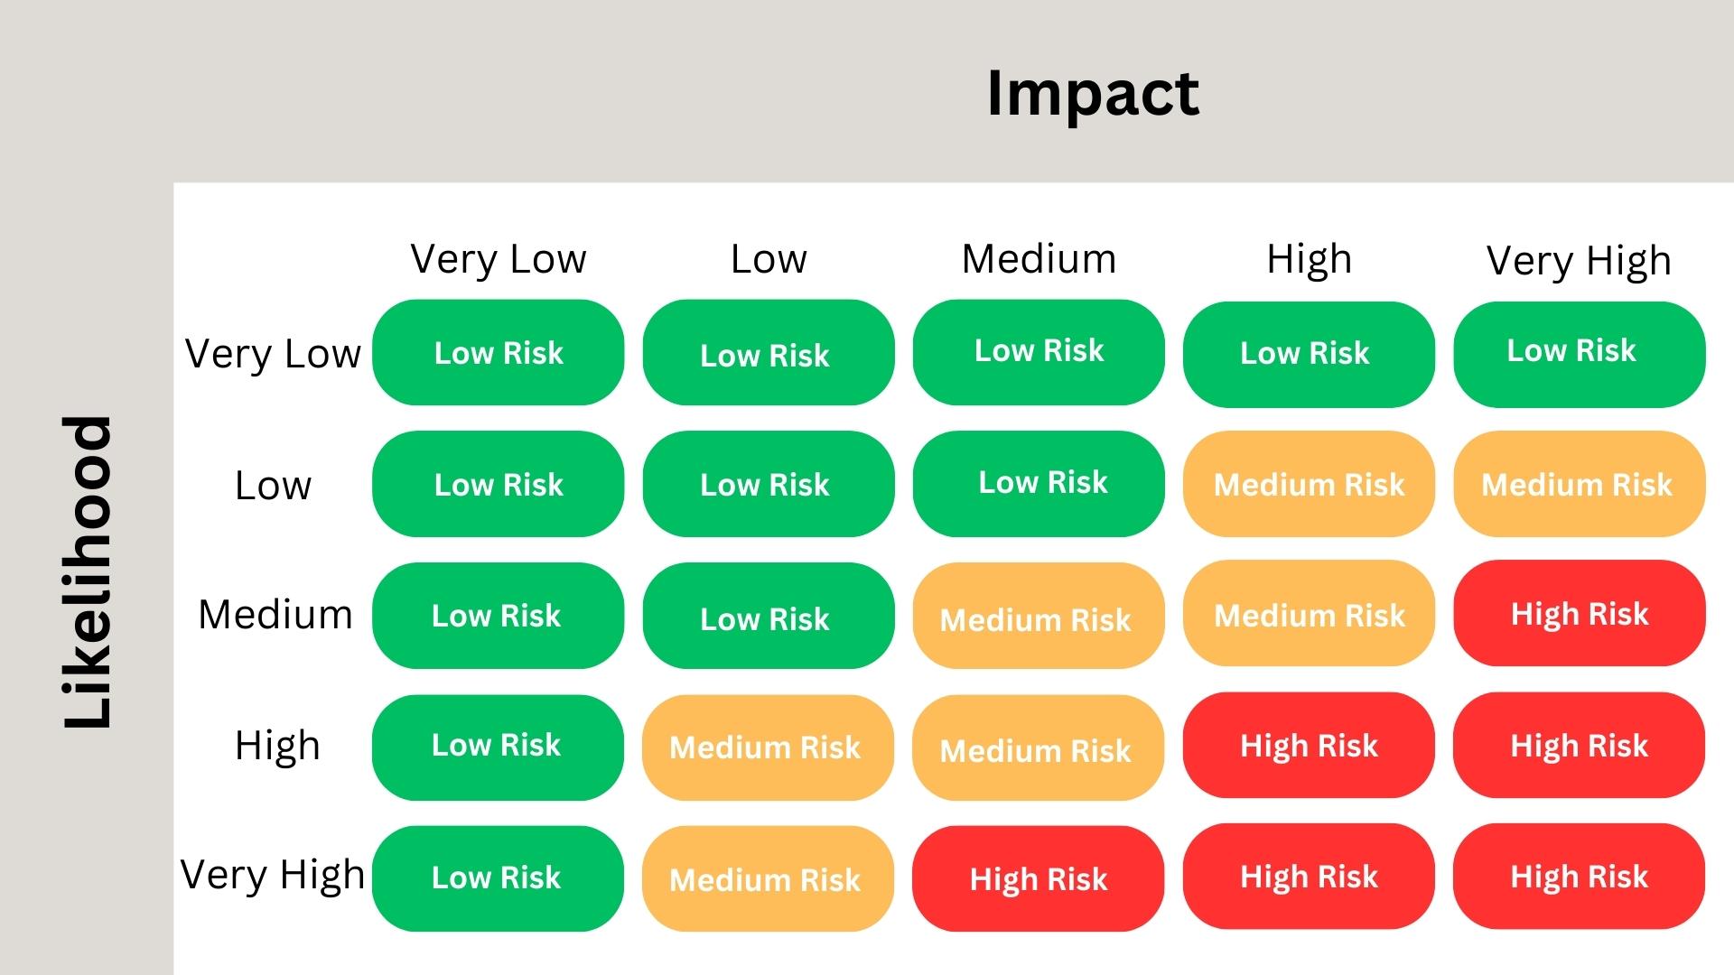Click Low Risk cell at Very Low likelihood, Very High impact
This screenshot has height=975, width=1734.
point(1579,353)
